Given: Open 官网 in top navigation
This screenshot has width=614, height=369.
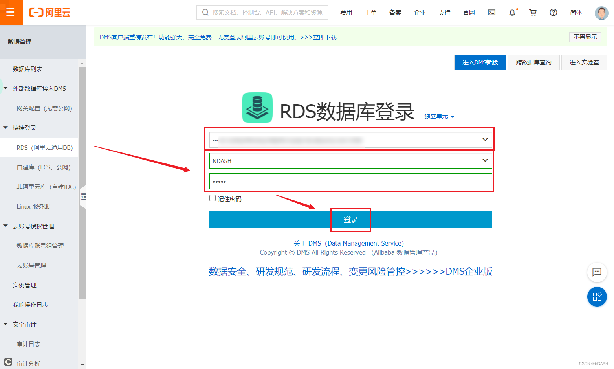Looking at the screenshot, I should click(469, 13).
